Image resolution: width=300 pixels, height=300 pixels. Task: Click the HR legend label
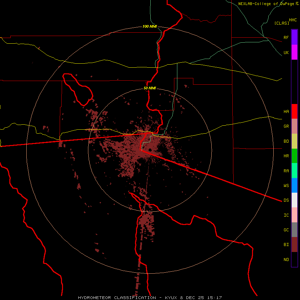(x=286, y=156)
